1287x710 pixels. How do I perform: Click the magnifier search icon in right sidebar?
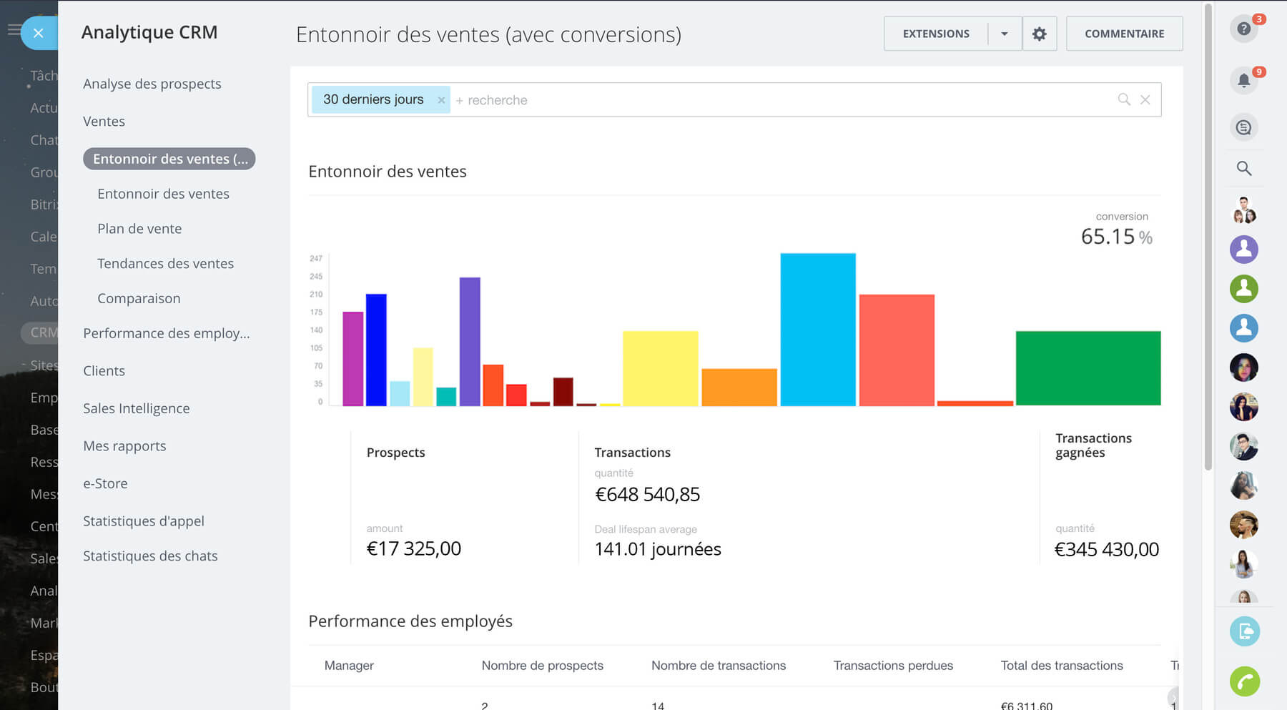tap(1243, 168)
